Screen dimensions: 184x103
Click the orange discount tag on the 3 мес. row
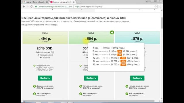coord(119,51)
